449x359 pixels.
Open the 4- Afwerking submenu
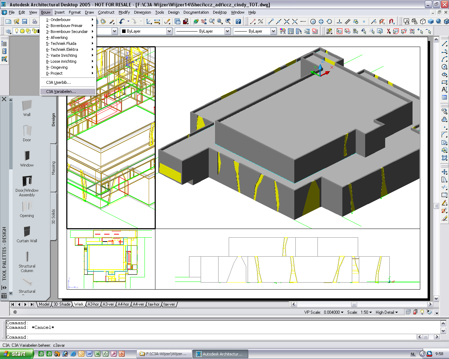tap(68, 38)
